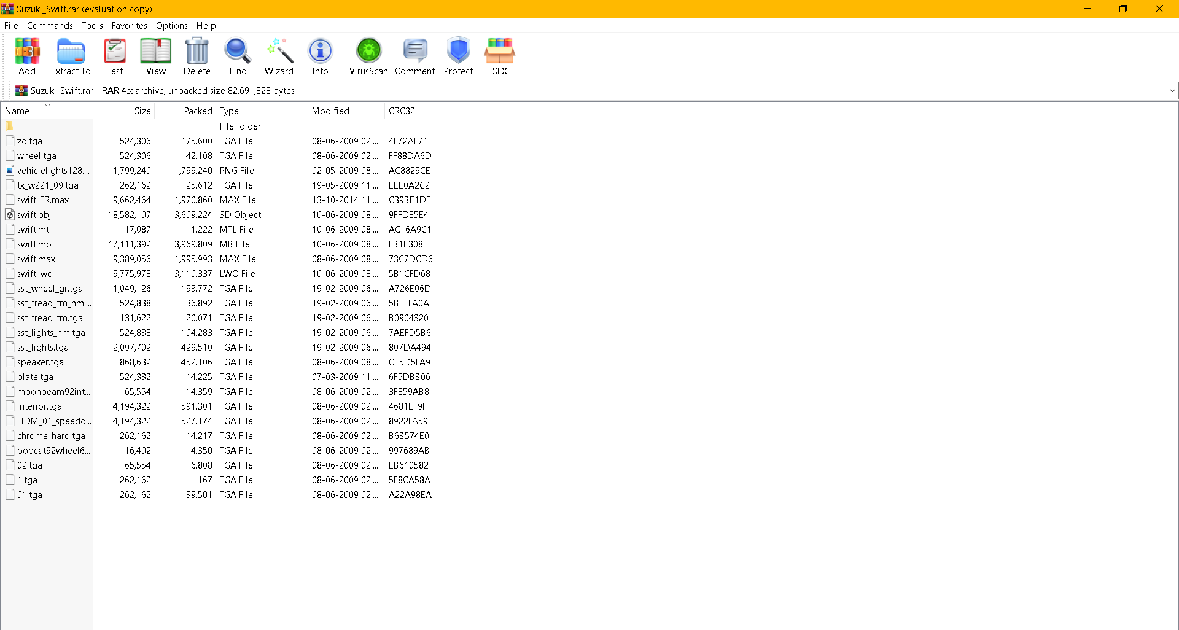Open the Find search tool
The image size is (1179, 630).
coord(238,51)
